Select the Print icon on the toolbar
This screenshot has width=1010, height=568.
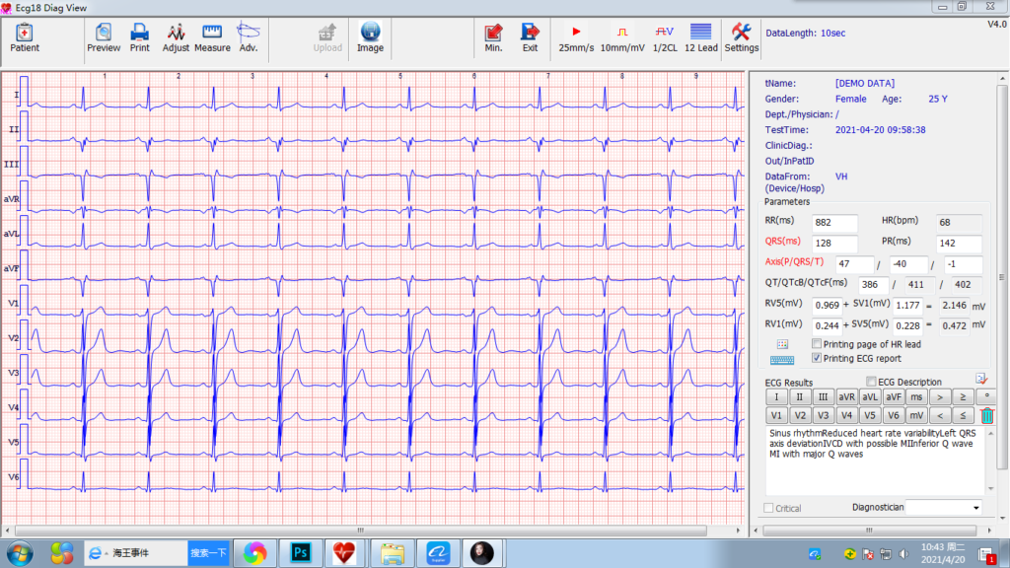tap(139, 38)
